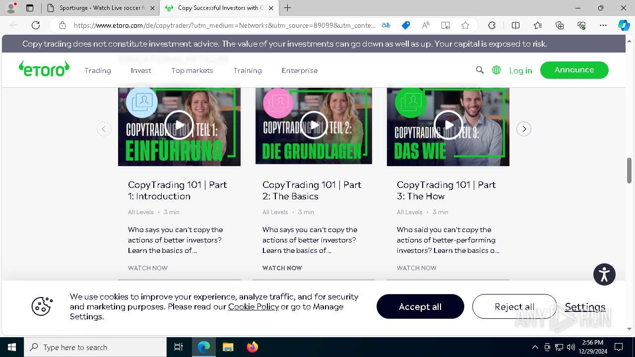The image size is (635, 357).
Task: Switch to the Sportsurge tab
Action: click(x=102, y=8)
